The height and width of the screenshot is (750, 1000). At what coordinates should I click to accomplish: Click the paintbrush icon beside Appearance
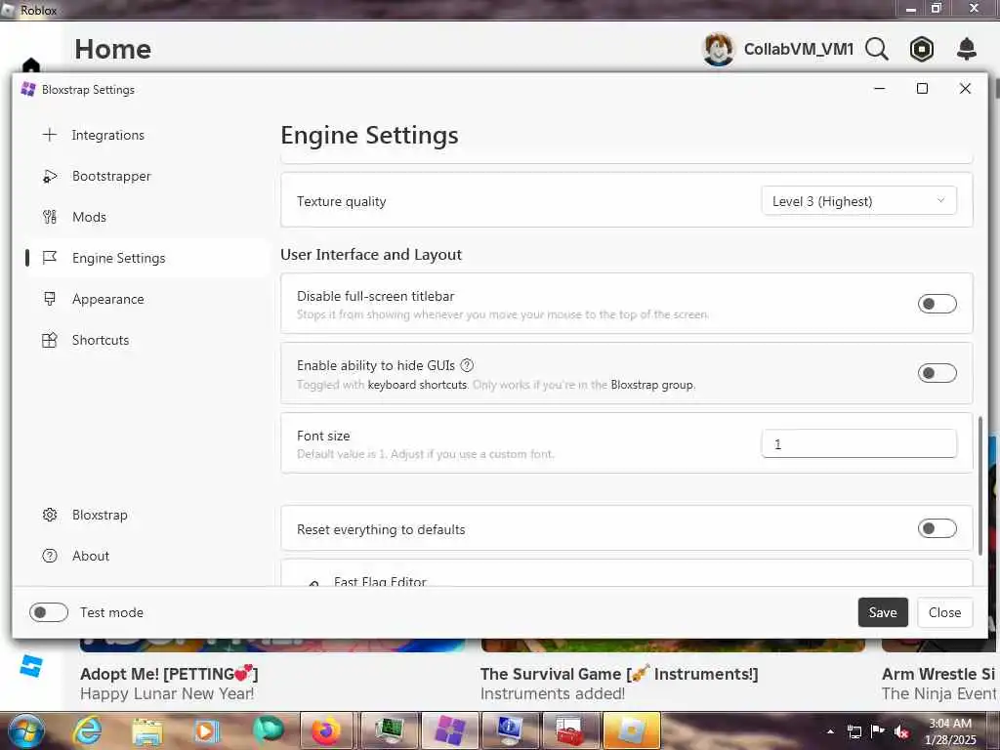pyautogui.click(x=49, y=299)
